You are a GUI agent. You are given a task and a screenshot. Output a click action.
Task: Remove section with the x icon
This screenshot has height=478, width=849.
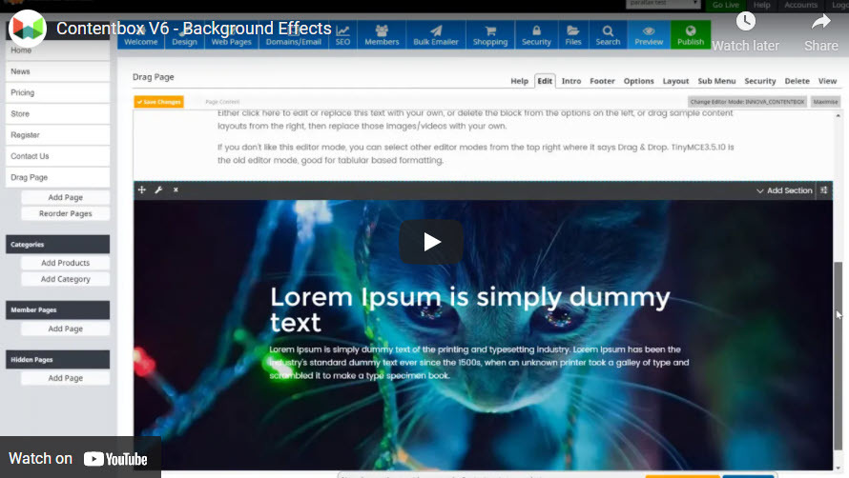click(x=176, y=189)
